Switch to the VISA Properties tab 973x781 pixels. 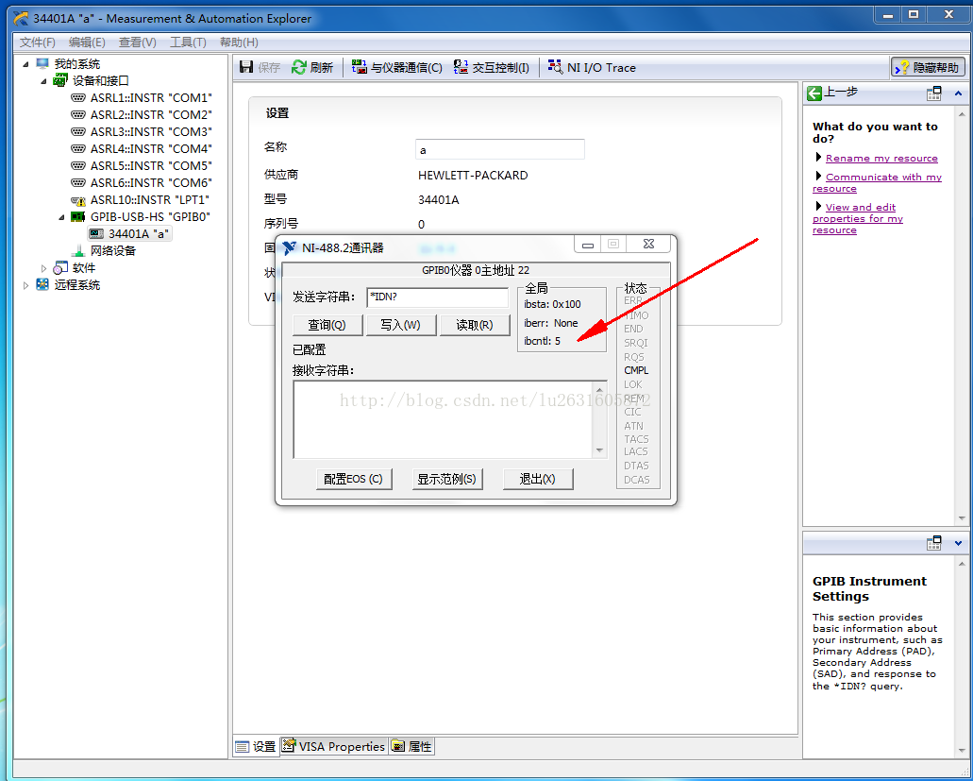click(334, 746)
